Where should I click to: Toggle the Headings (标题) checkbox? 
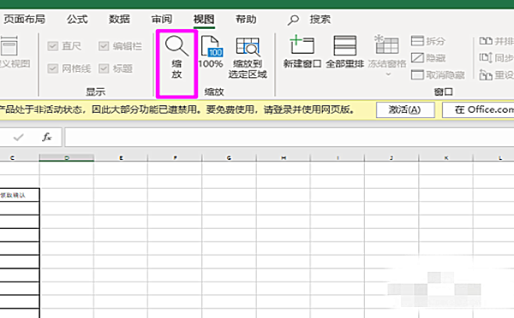point(104,68)
